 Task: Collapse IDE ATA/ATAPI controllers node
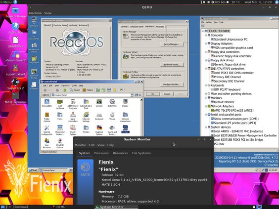pos(206,69)
